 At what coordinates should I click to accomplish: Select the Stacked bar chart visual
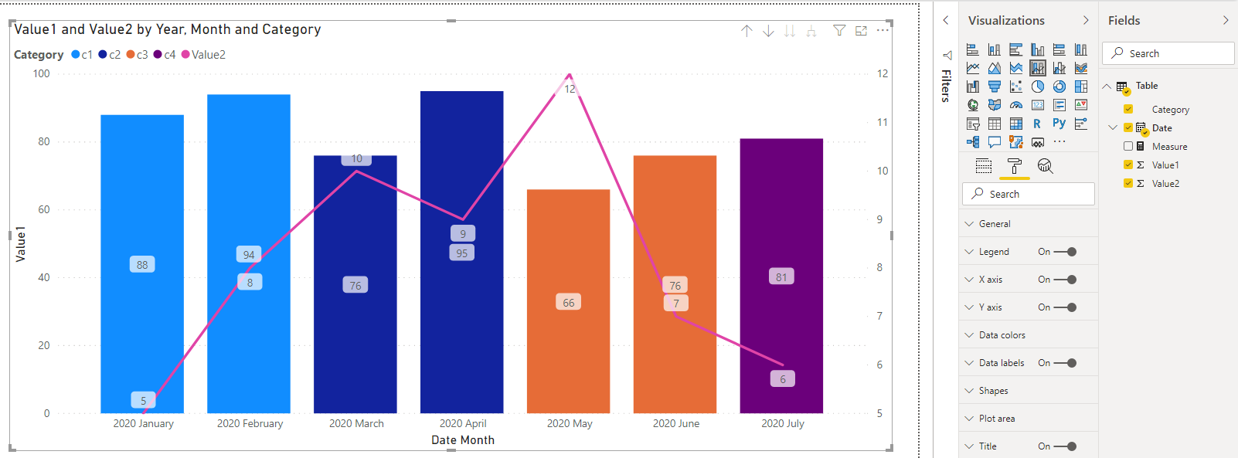coord(973,49)
